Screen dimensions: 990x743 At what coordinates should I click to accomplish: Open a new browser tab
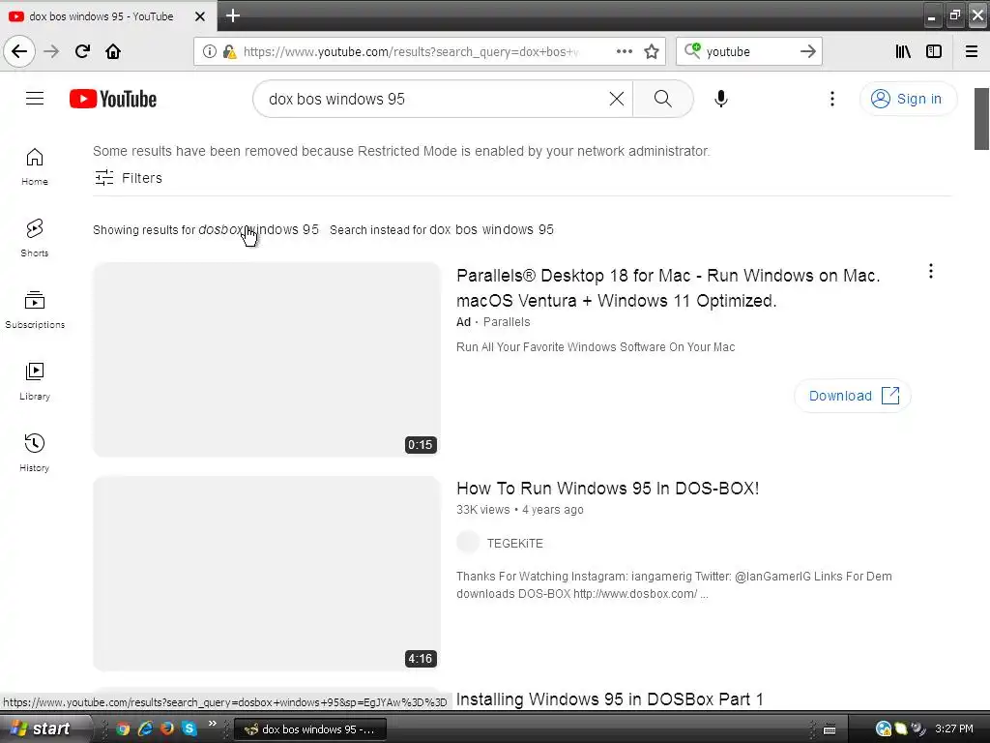point(233,15)
